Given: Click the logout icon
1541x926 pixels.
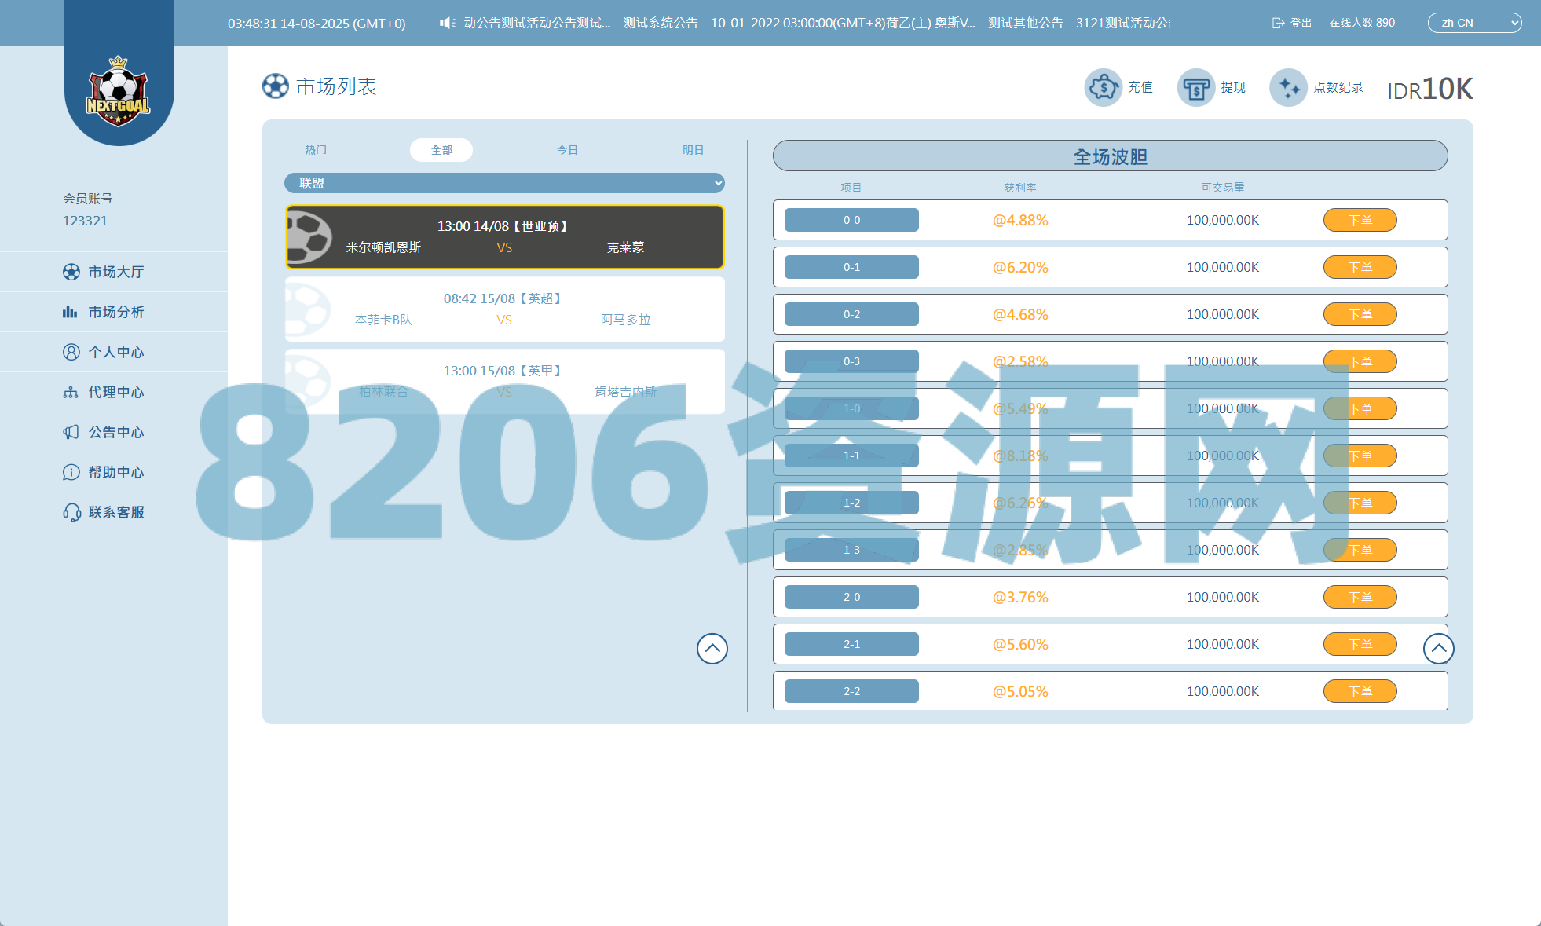Looking at the screenshot, I should click(x=1278, y=23).
